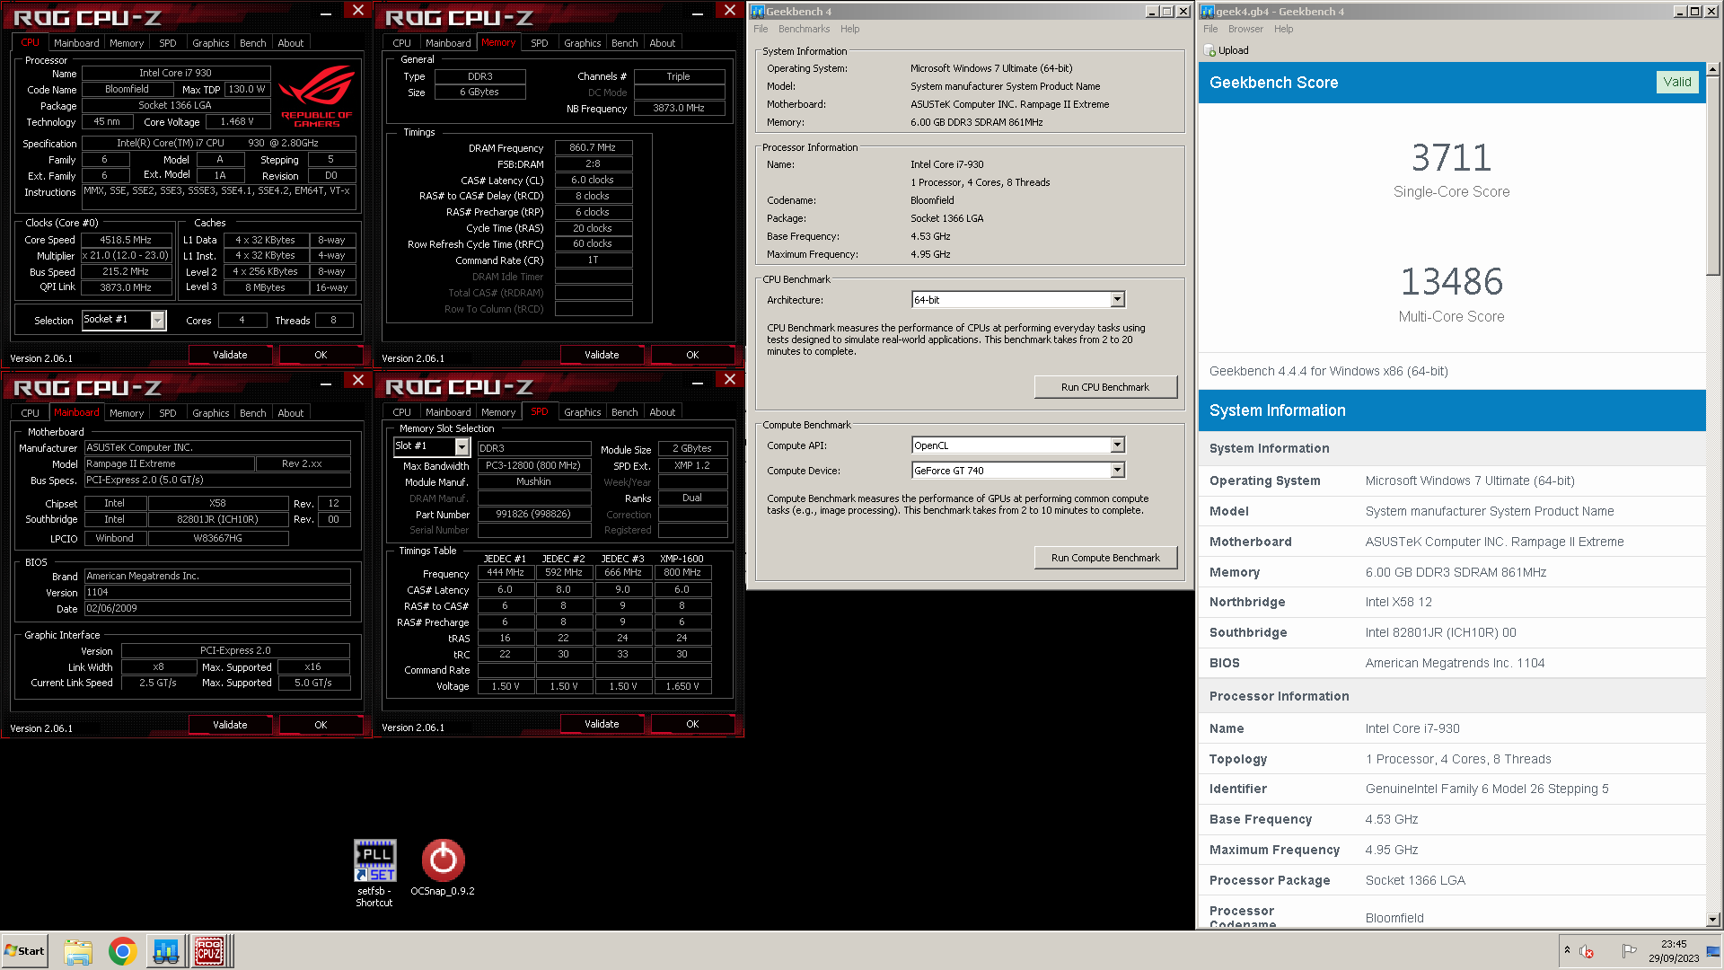Viewport: 1724px width, 970px height.
Task: Click scroll-down arrow in Geekbench results
Action: (x=1713, y=919)
